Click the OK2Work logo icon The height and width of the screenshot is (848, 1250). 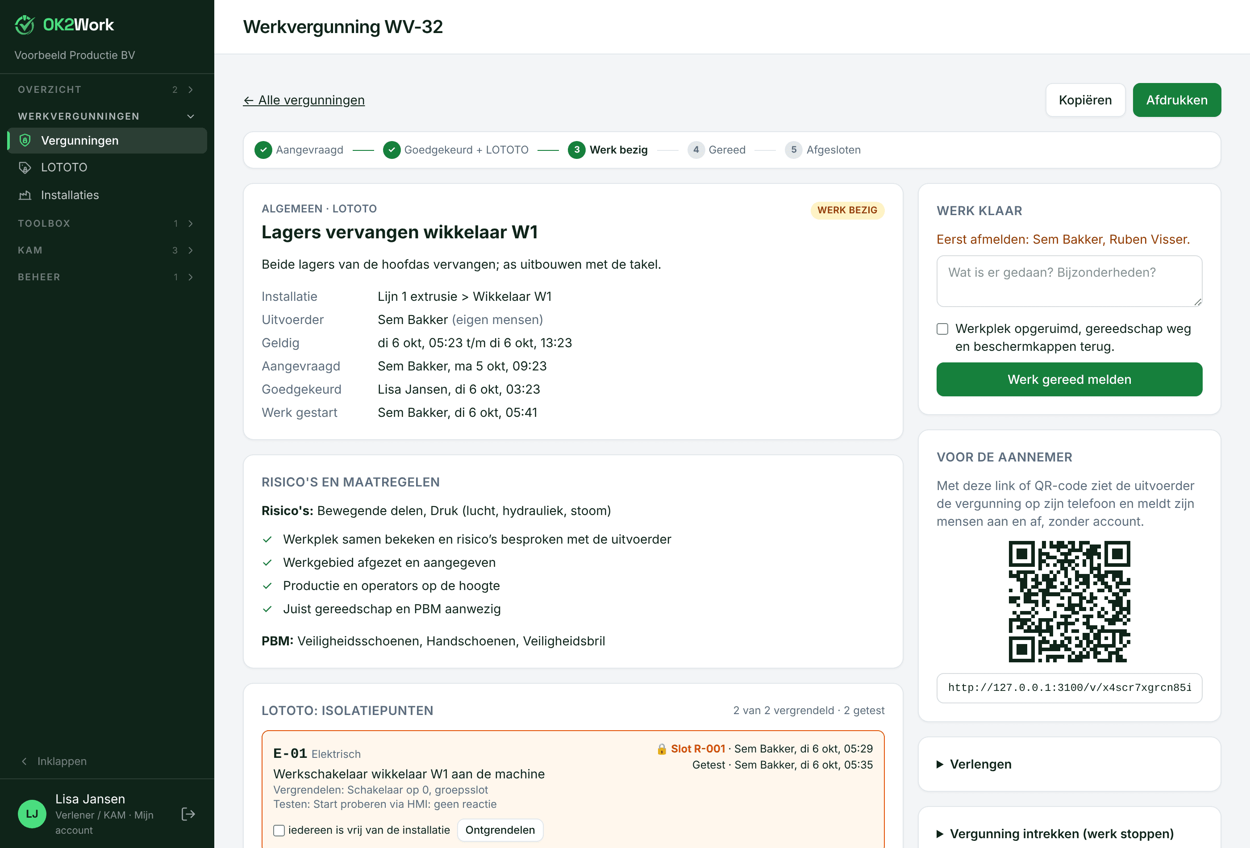pos(25,25)
